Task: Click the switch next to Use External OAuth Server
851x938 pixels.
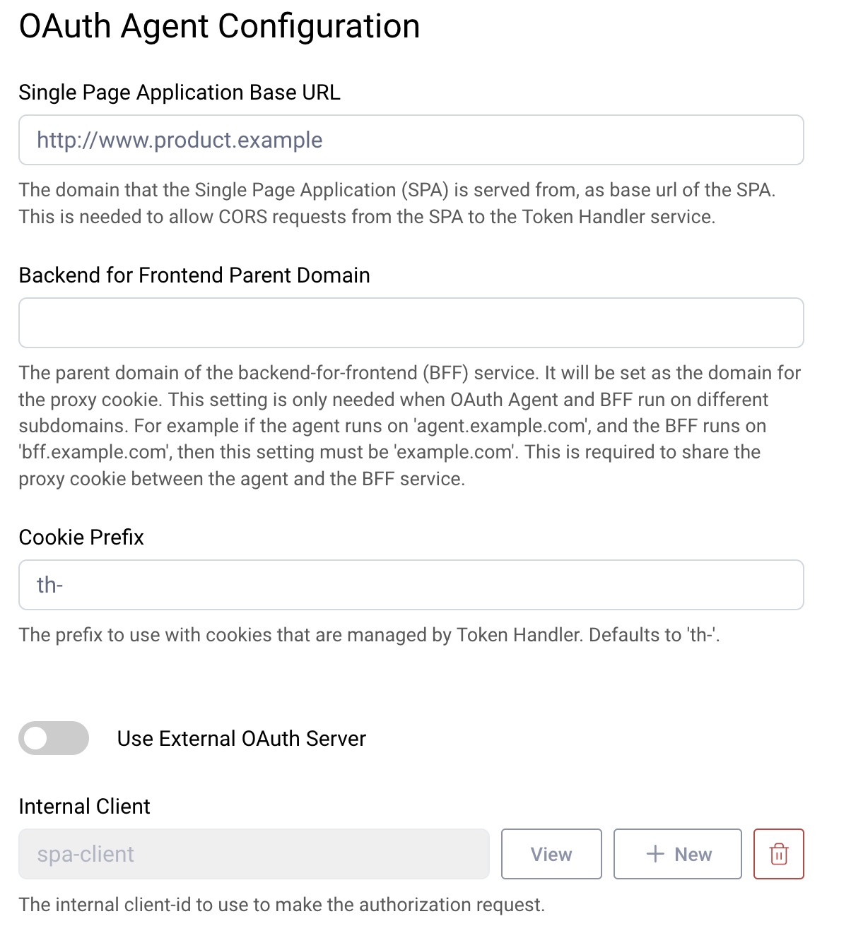Action: point(54,738)
